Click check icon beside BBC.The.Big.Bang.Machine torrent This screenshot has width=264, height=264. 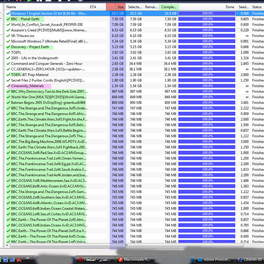(x=8, y=142)
